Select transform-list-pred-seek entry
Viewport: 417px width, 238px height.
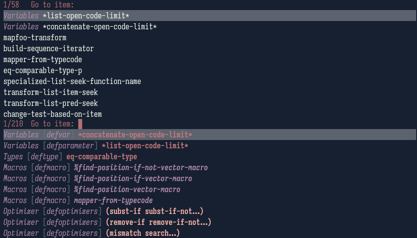click(x=51, y=103)
